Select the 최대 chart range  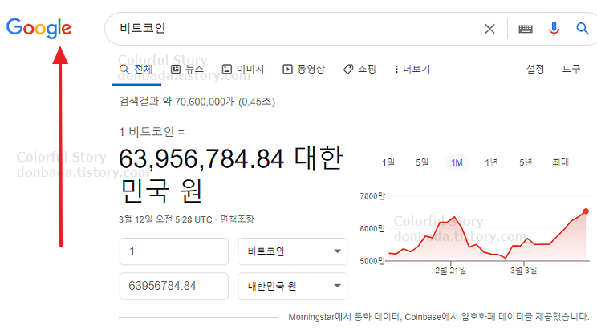560,162
